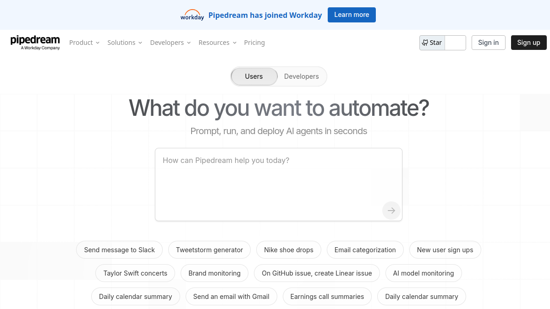Choose the "Send message to Slack" suggestion
Image resolution: width=550 pixels, height=309 pixels.
(120, 250)
